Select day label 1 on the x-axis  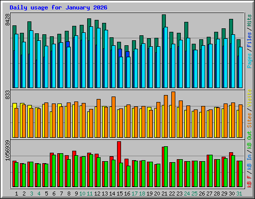pos(16,194)
